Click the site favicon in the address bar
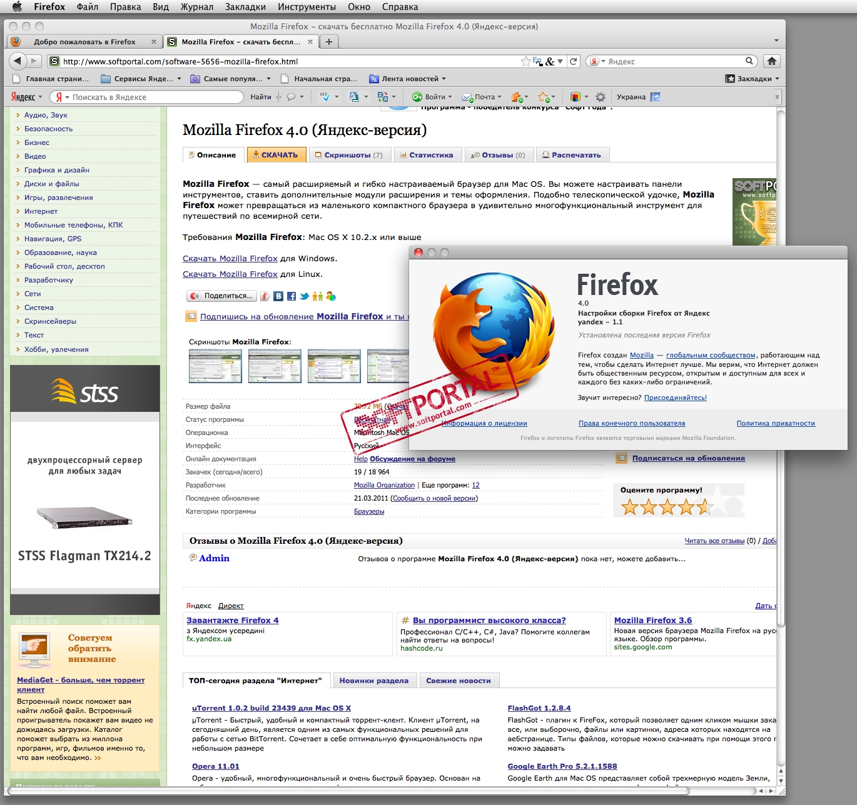Image resolution: width=857 pixels, height=805 pixels. (54, 61)
